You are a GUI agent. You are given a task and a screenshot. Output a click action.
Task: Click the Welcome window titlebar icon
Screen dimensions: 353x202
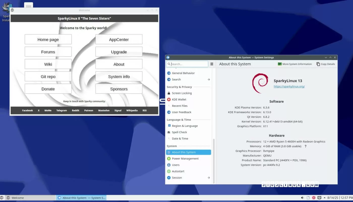click(12, 10)
